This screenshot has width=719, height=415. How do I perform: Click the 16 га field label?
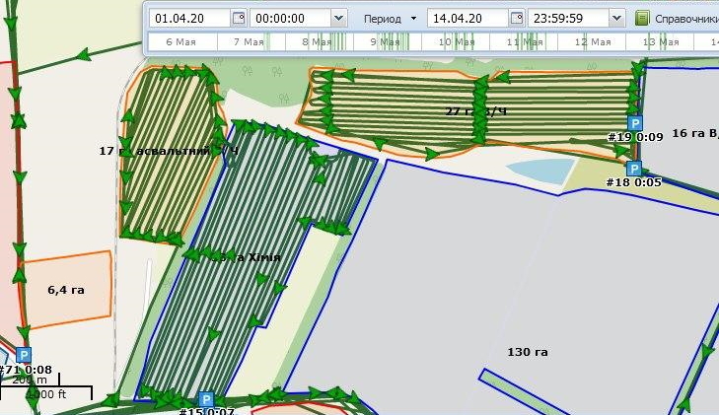[693, 132]
